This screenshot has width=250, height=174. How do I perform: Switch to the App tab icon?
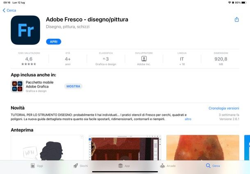120,166
